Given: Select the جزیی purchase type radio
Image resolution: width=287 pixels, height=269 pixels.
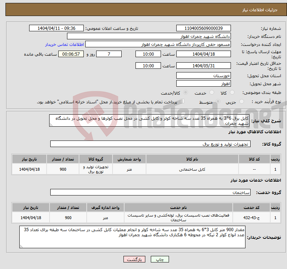Looking at the screenshot, I should coord(241,102).
